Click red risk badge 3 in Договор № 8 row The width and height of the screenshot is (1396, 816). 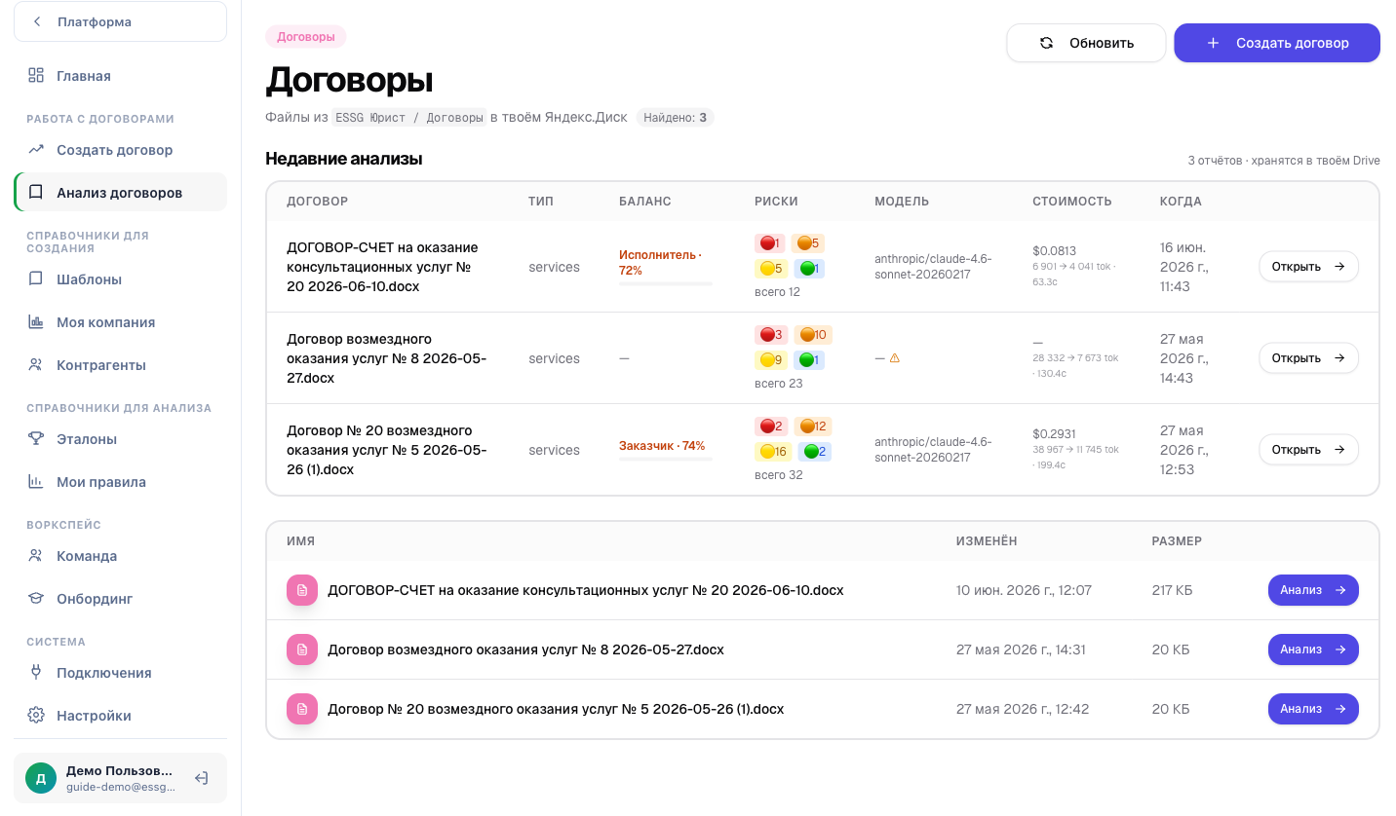(x=771, y=335)
